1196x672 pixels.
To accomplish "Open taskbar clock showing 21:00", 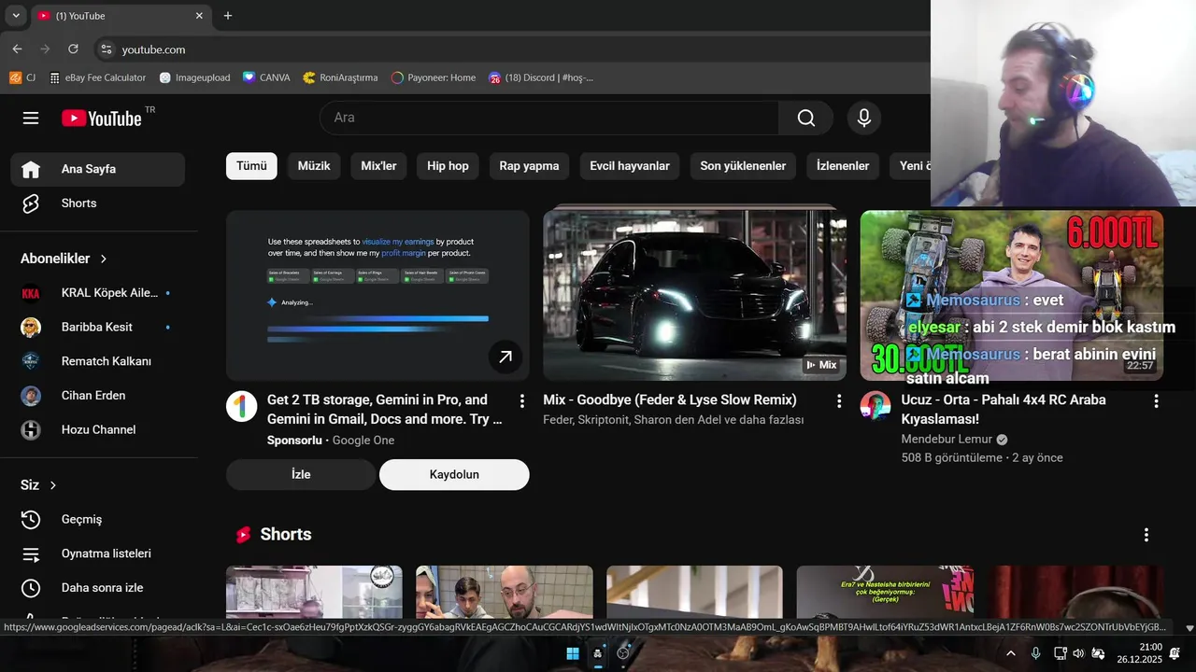I will click(1139, 653).
